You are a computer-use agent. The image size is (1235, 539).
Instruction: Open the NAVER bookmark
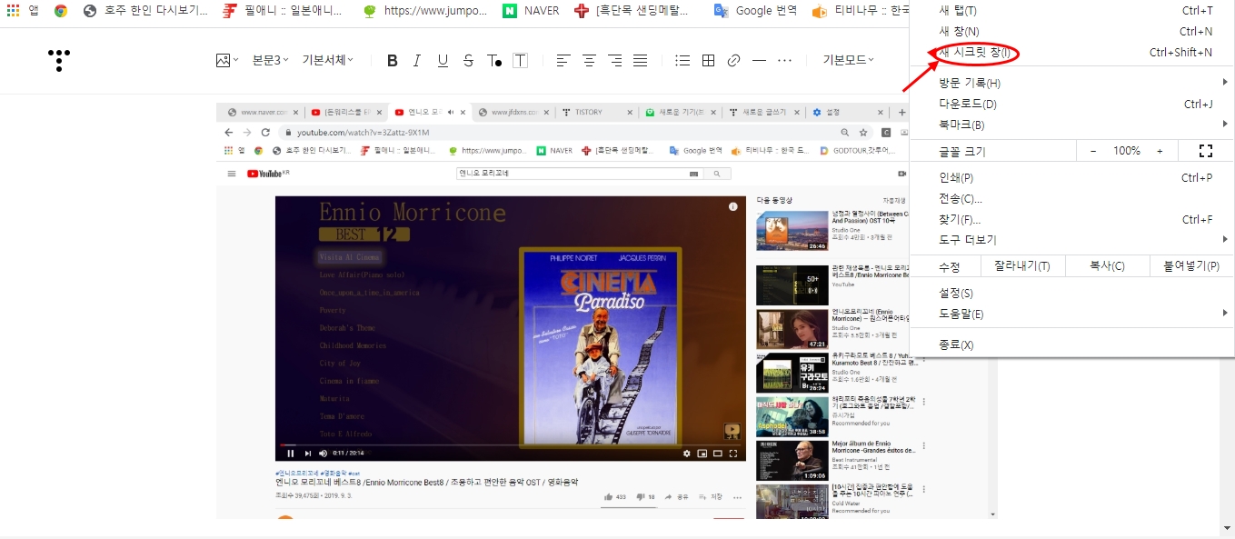click(x=532, y=11)
